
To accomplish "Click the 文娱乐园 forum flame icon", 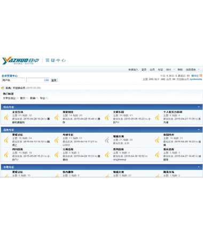I will pyautogui.click(x=107, y=117).
